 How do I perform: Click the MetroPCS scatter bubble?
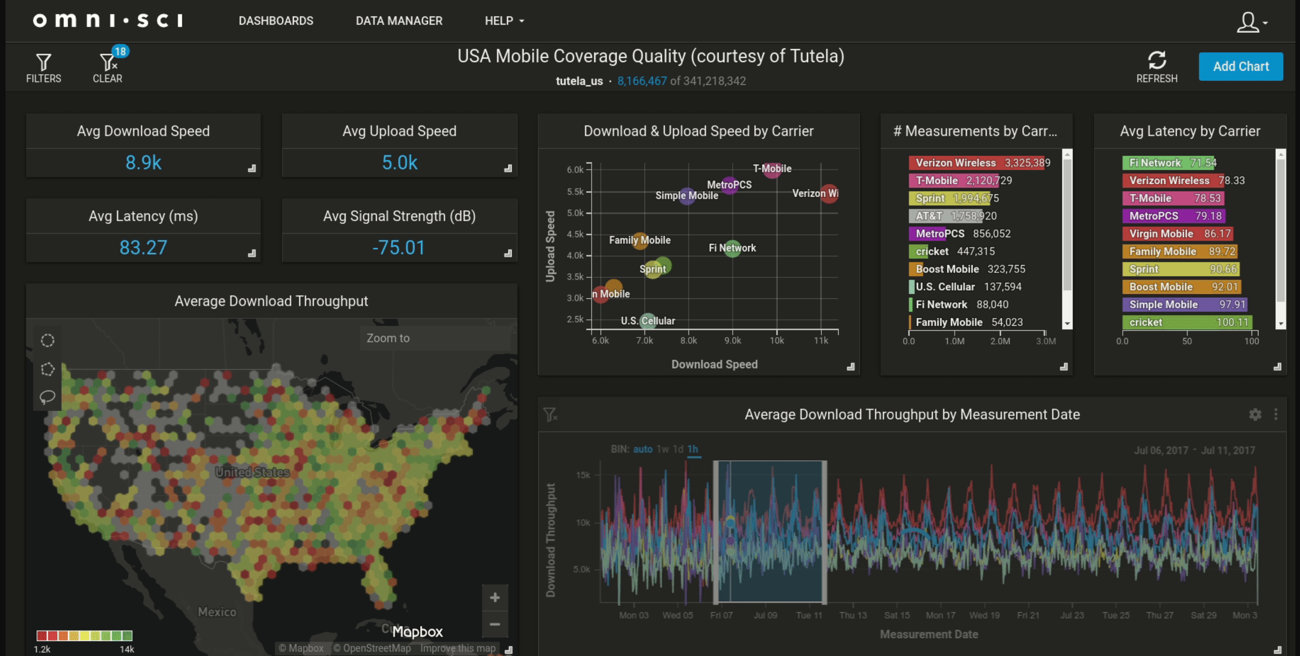[729, 185]
